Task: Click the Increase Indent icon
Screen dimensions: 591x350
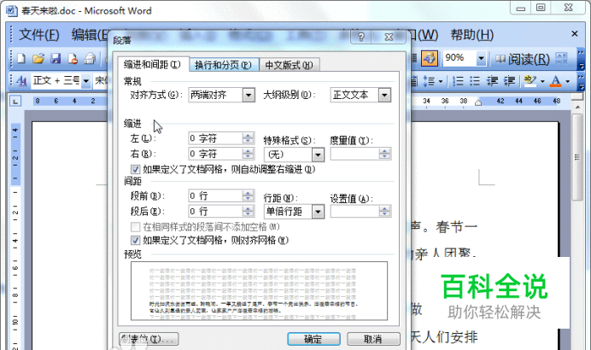Action: pos(509,81)
